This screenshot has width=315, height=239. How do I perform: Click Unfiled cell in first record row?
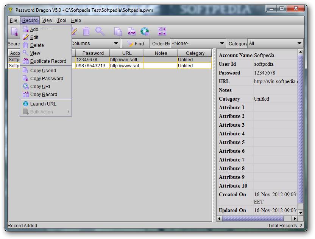tap(195, 60)
